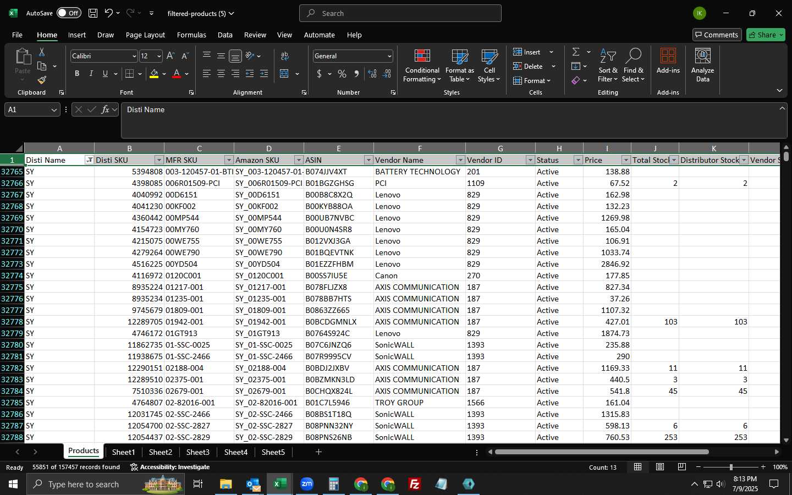792x495 pixels.
Task: Open the Insert ribbon tab
Action: [x=77, y=35]
